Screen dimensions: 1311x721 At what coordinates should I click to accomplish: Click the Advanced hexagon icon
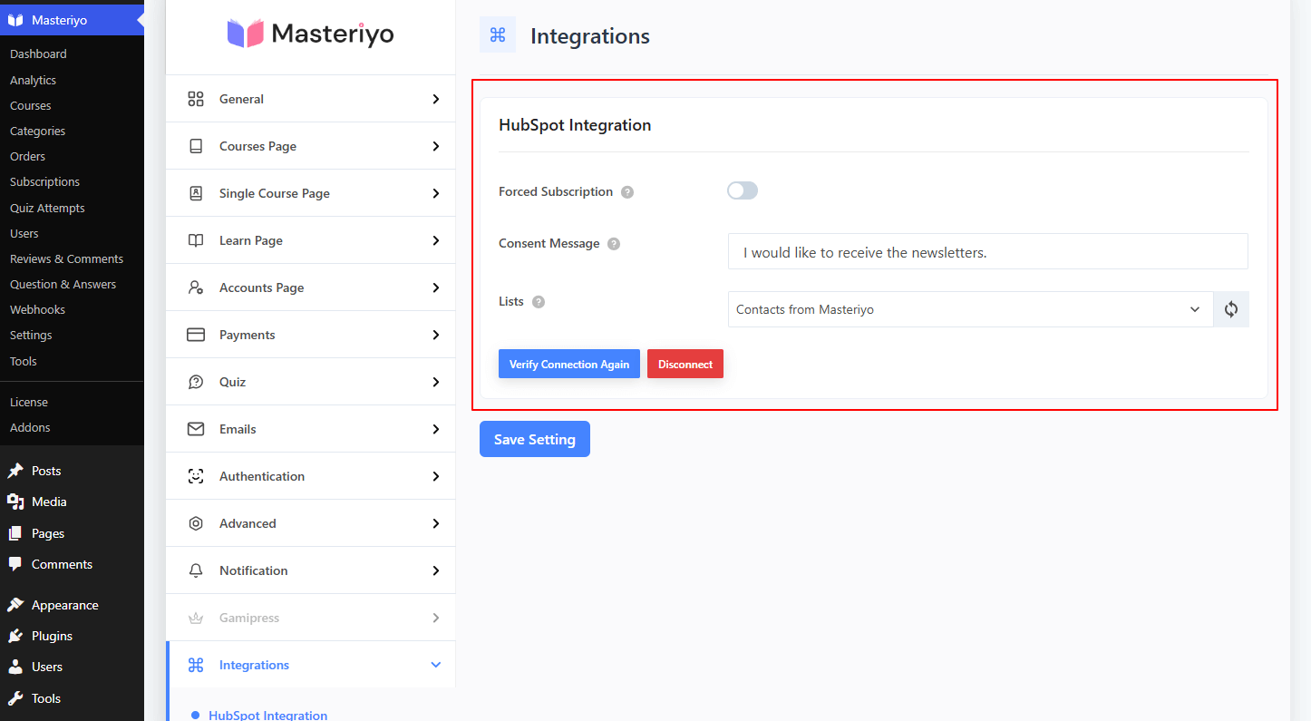(x=196, y=523)
